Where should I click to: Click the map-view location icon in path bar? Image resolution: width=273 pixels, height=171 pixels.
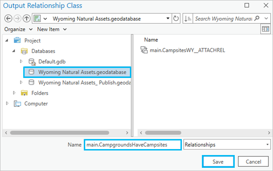tap(37, 18)
